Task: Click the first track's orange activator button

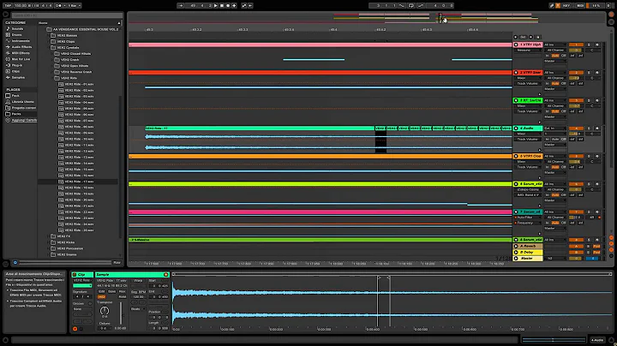Action: [576, 45]
